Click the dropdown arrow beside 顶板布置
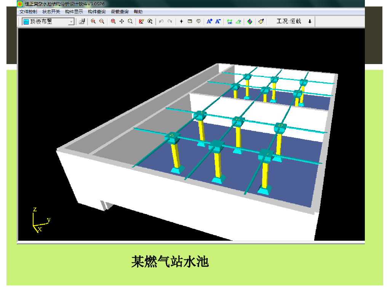The height and width of the screenshot is (293, 390). tap(71, 22)
